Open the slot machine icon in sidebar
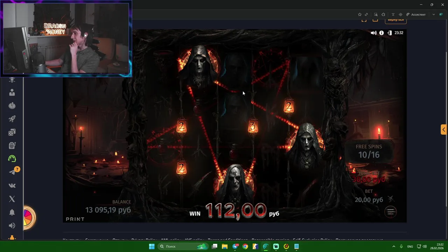Screen dimensions: 448x252 click(12, 146)
